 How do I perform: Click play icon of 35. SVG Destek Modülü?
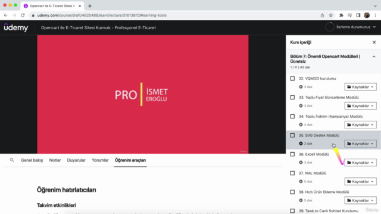coord(301,144)
